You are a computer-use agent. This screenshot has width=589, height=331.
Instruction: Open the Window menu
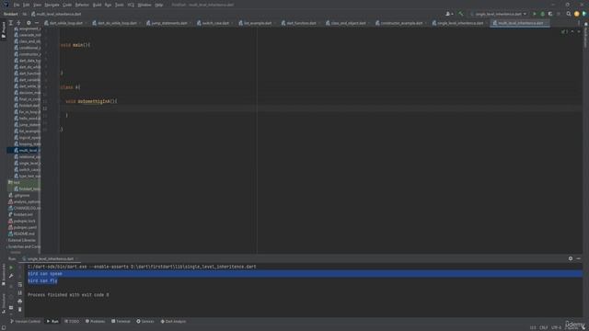144,5
